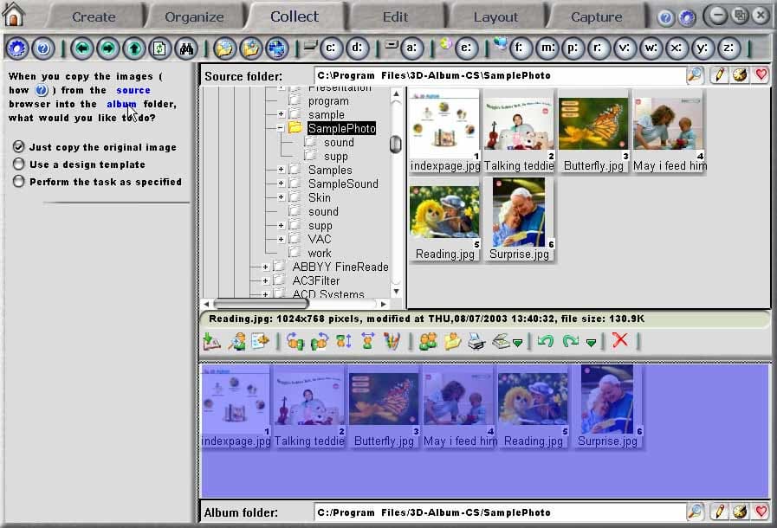Click the blue help icon in the toolbar
Image resolution: width=777 pixels, height=528 pixels.
pos(43,48)
